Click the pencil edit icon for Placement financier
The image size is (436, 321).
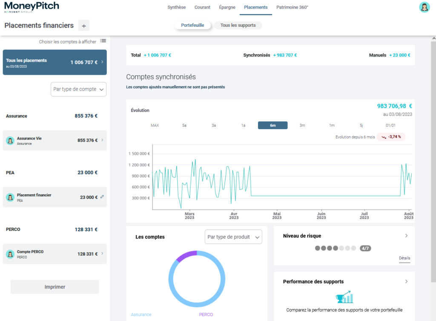coord(102,197)
